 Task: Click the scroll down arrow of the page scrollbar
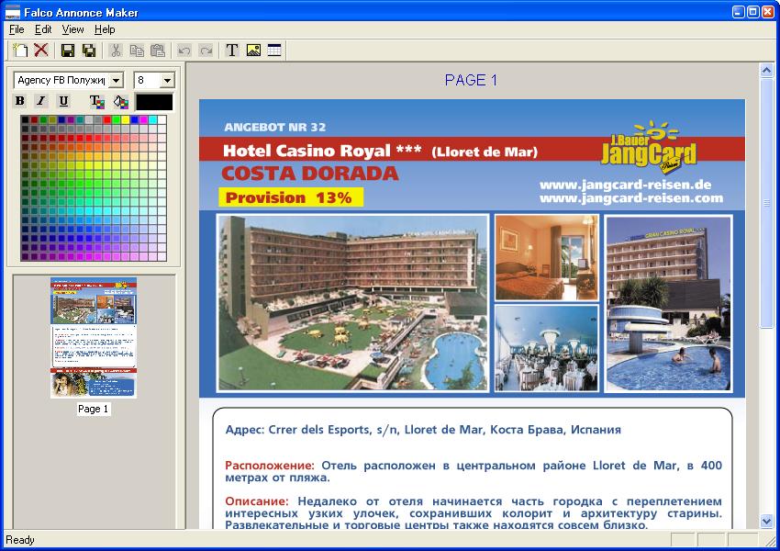766,521
